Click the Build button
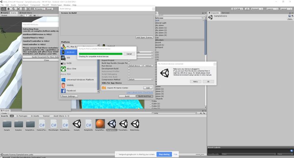 pyautogui.click(x=127, y=96)
